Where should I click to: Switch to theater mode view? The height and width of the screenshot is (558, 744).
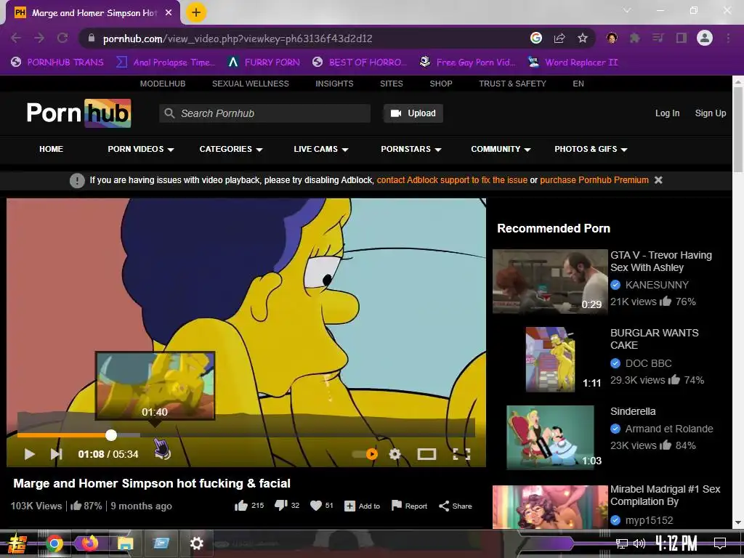pos(426,454)
